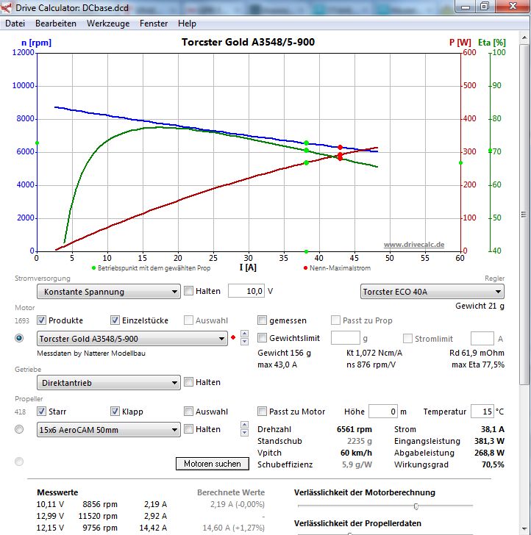Click the Eingangsleistung value 381,3 W
The width and height of the screenshot is (531, 535).
[x=489, y=441]
